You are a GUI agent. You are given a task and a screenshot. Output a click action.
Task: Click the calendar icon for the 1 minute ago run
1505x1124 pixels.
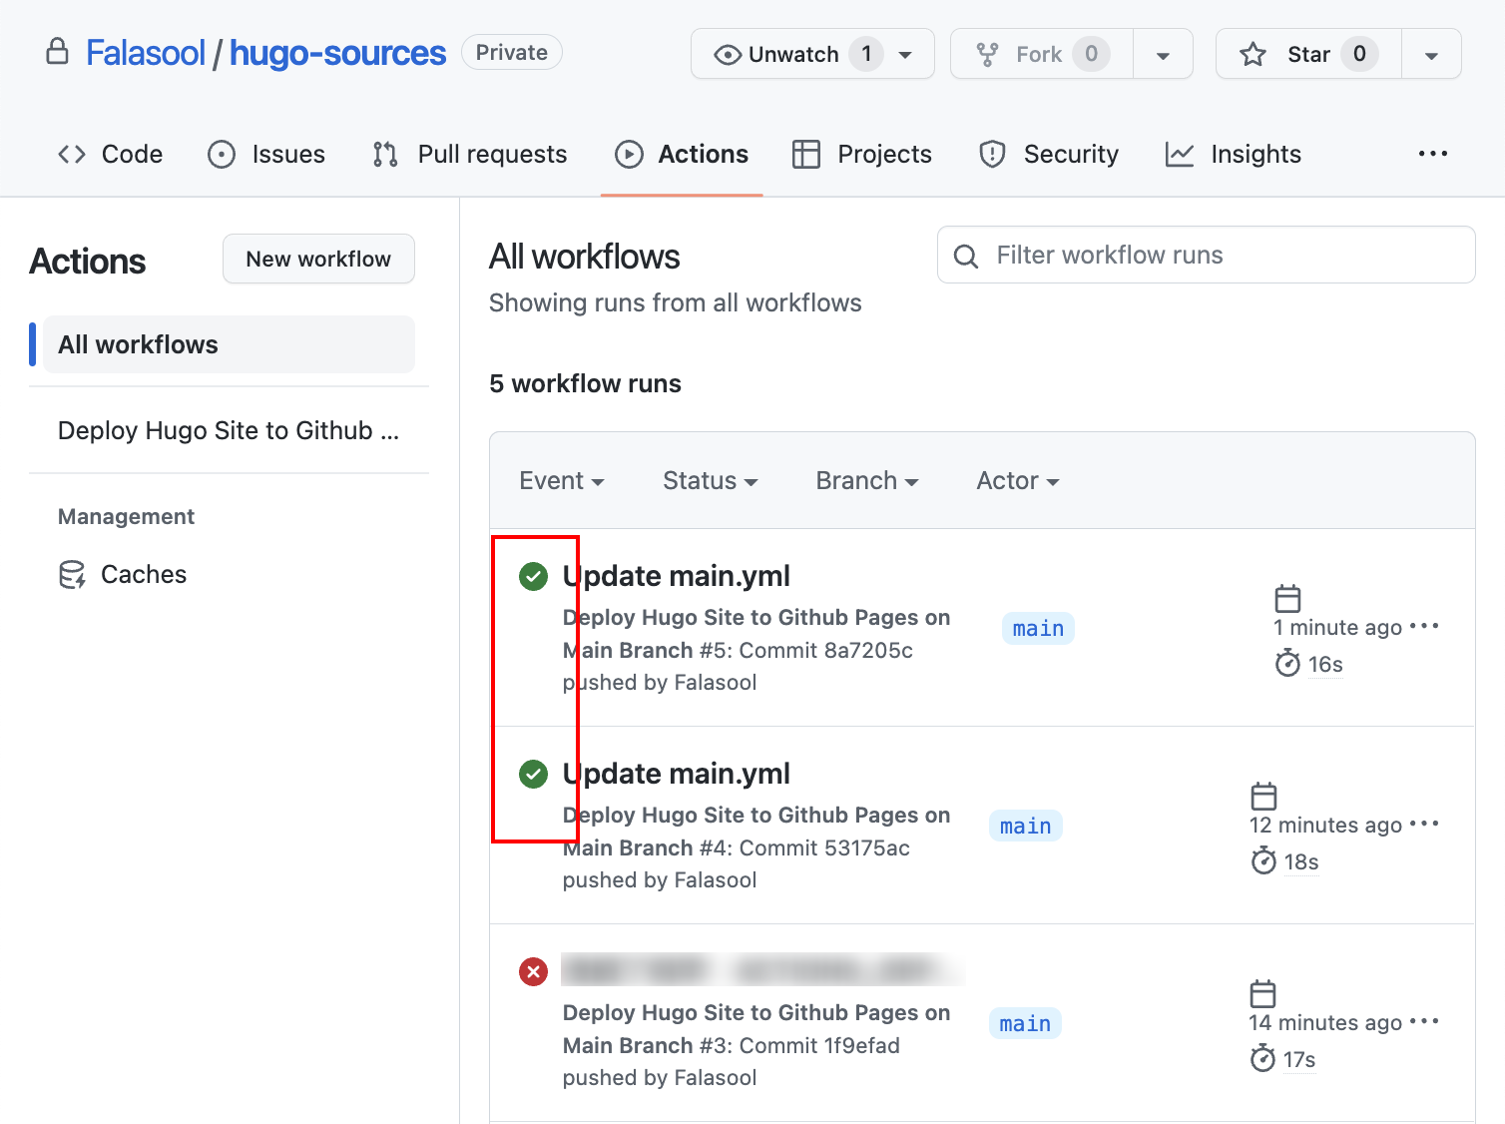pyautogui.click(x=1288, y=598)
